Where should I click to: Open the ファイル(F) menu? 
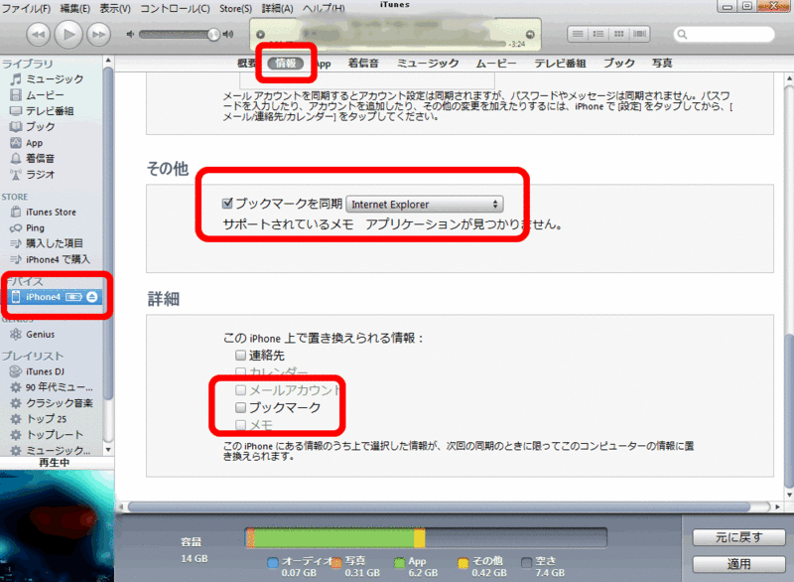pyautogui.click(x=27, y=8)
